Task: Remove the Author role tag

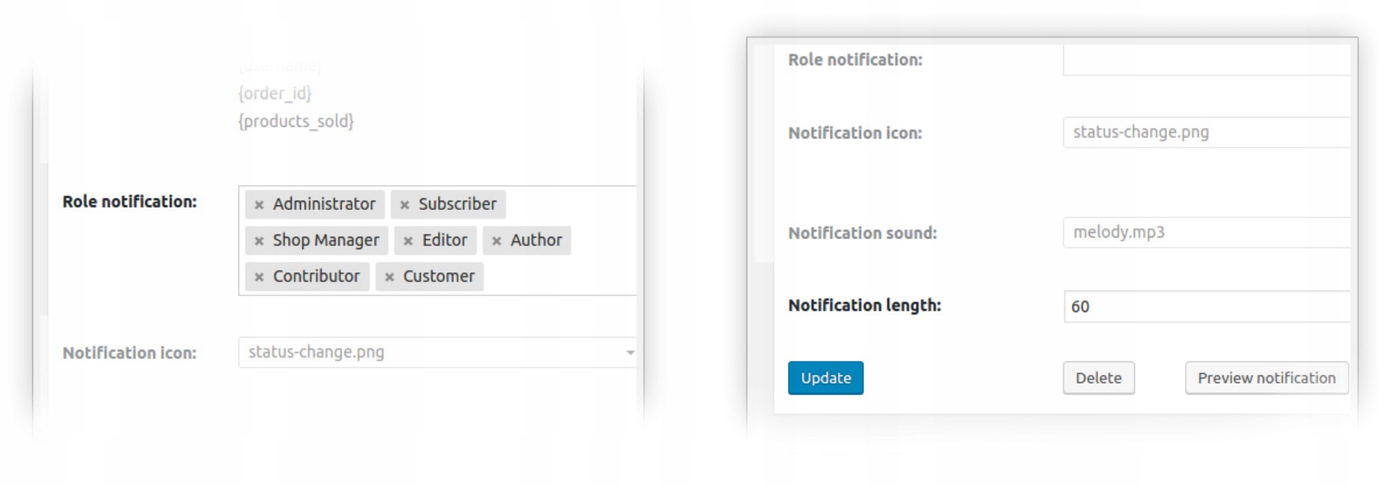Action: coord(497,241)
